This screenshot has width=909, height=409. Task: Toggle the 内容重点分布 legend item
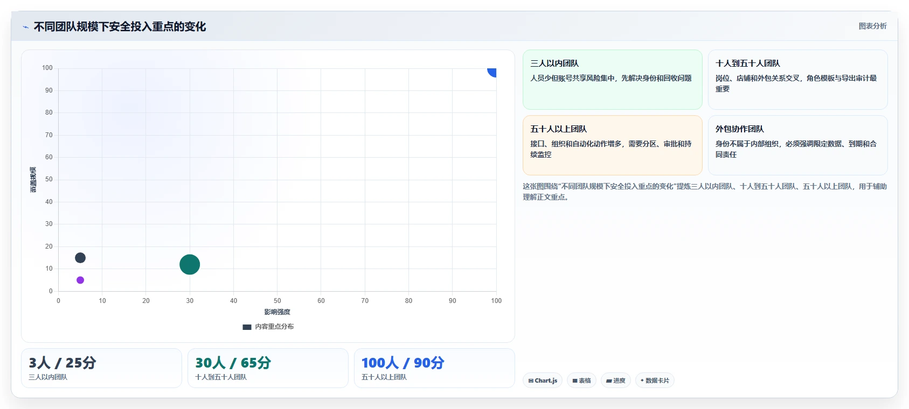point(268,327)
